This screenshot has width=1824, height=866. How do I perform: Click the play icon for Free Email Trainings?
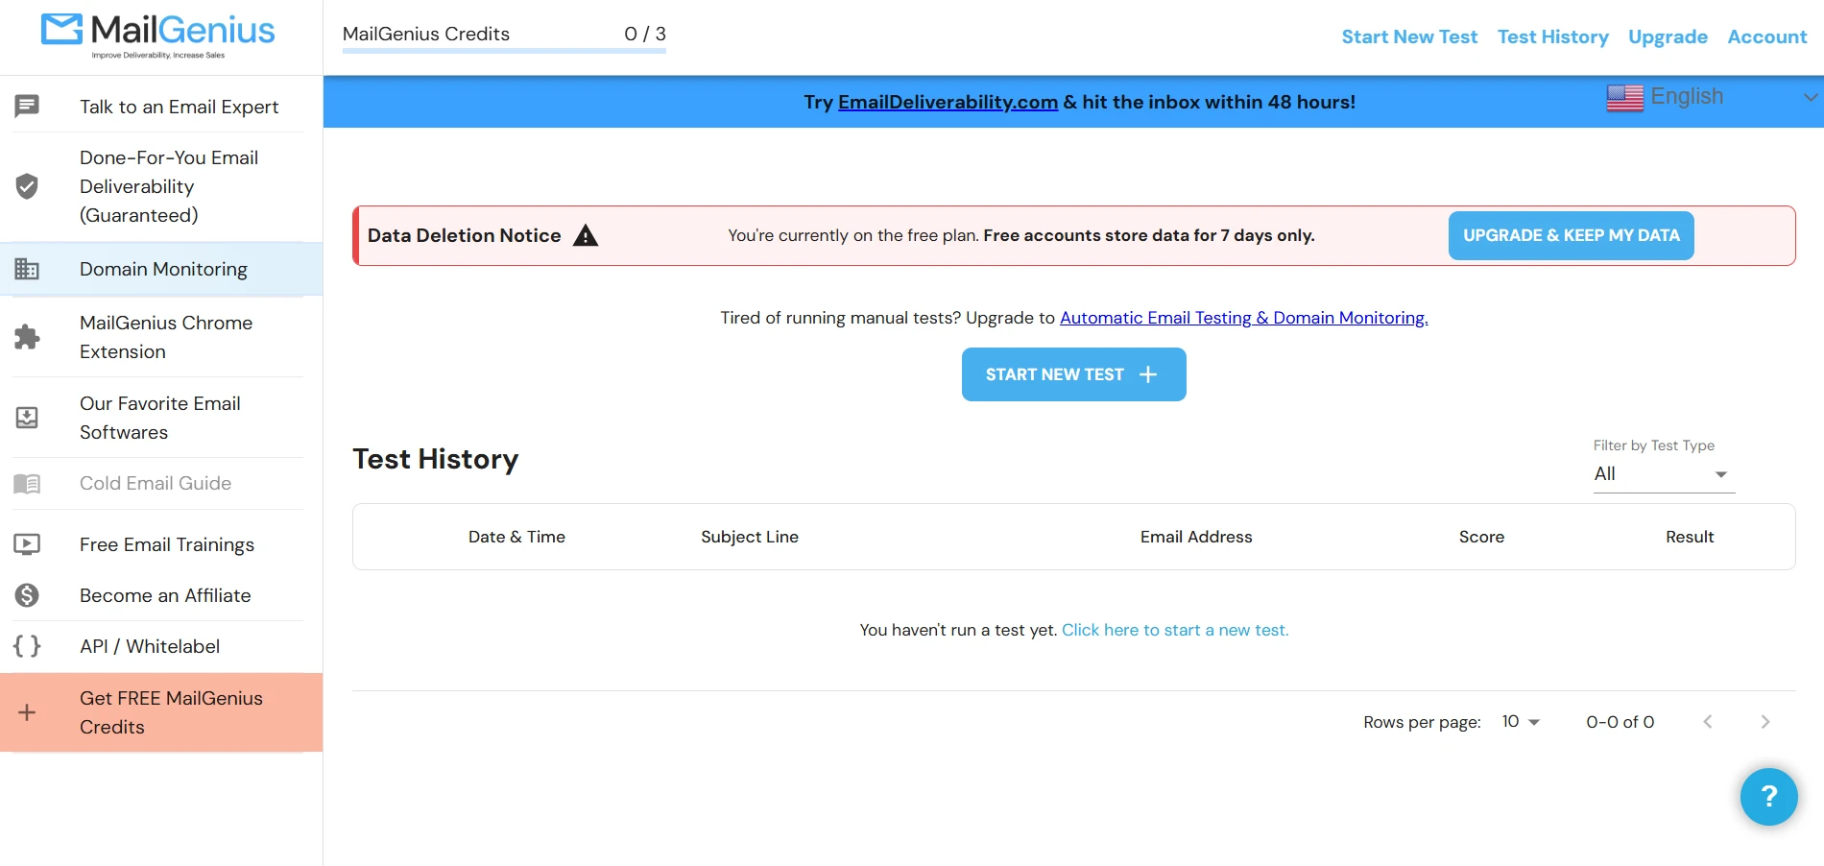tap(27, 544)
